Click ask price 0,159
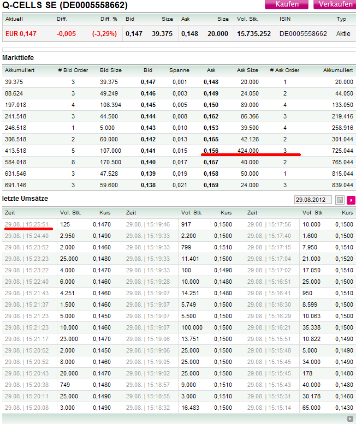 pos(211,185)
